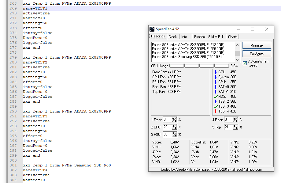Click the PSU Fan 554 RPM reading
Screen dimensions: 281x183
[x=167, y=82]
